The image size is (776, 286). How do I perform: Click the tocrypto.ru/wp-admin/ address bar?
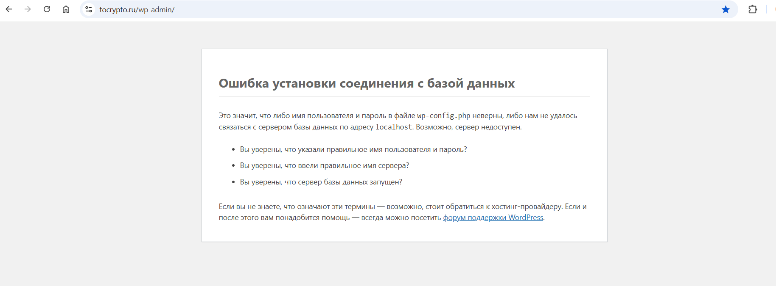[339, 9]
